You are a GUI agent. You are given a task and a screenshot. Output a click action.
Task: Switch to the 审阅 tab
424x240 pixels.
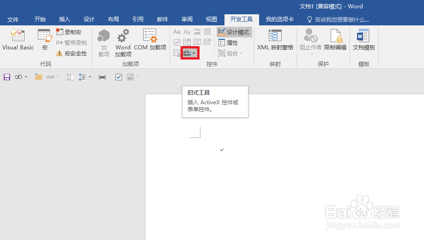click(x=187, y=19)
